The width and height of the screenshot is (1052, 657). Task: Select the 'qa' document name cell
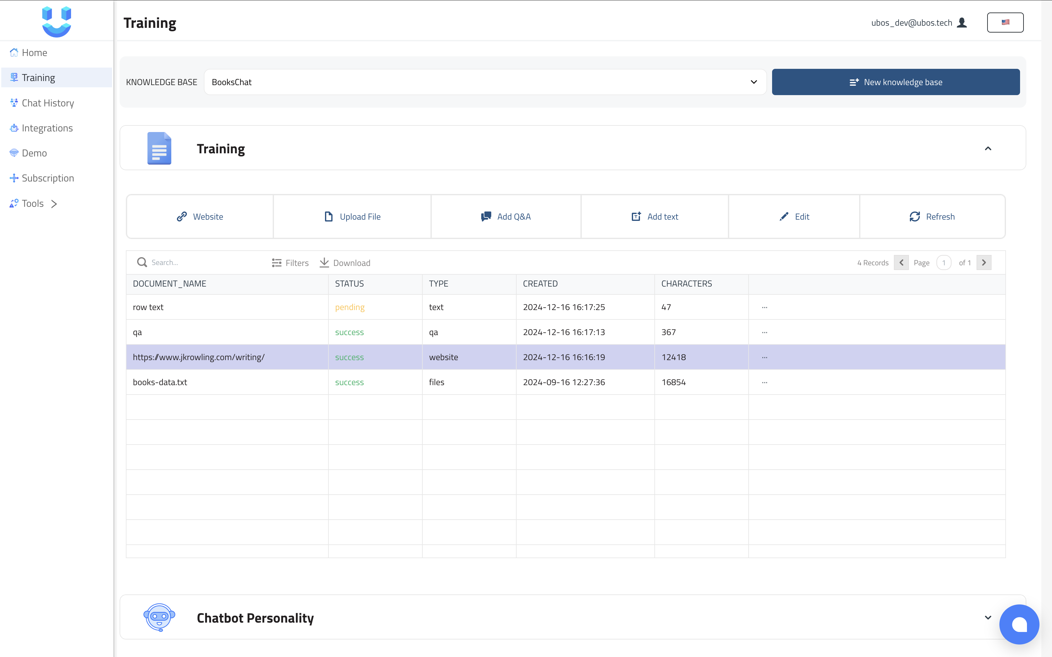click(227, 332)
